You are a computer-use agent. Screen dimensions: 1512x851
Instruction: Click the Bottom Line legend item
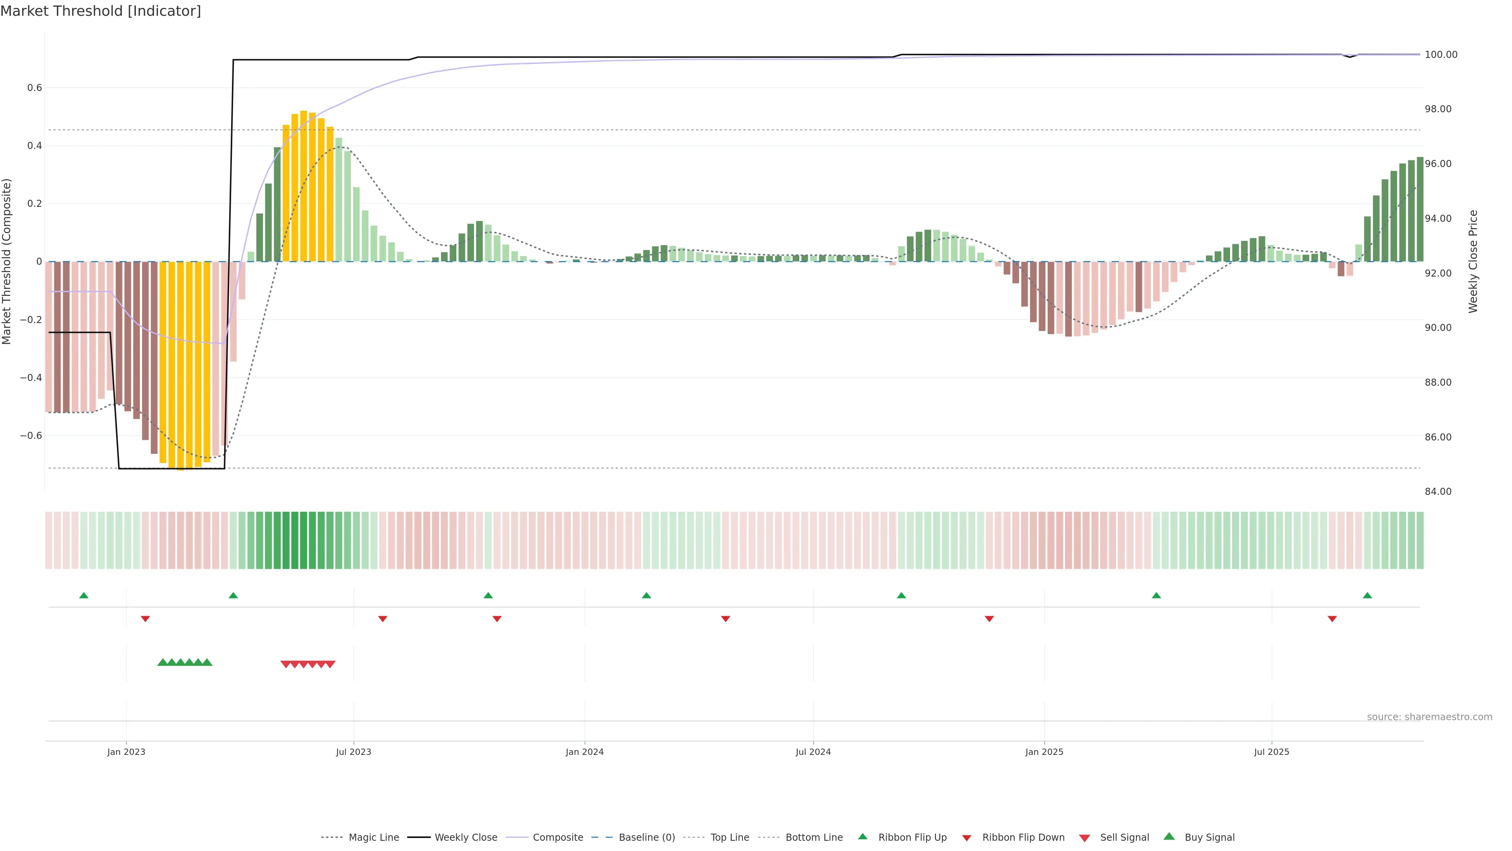coord(813,838)
